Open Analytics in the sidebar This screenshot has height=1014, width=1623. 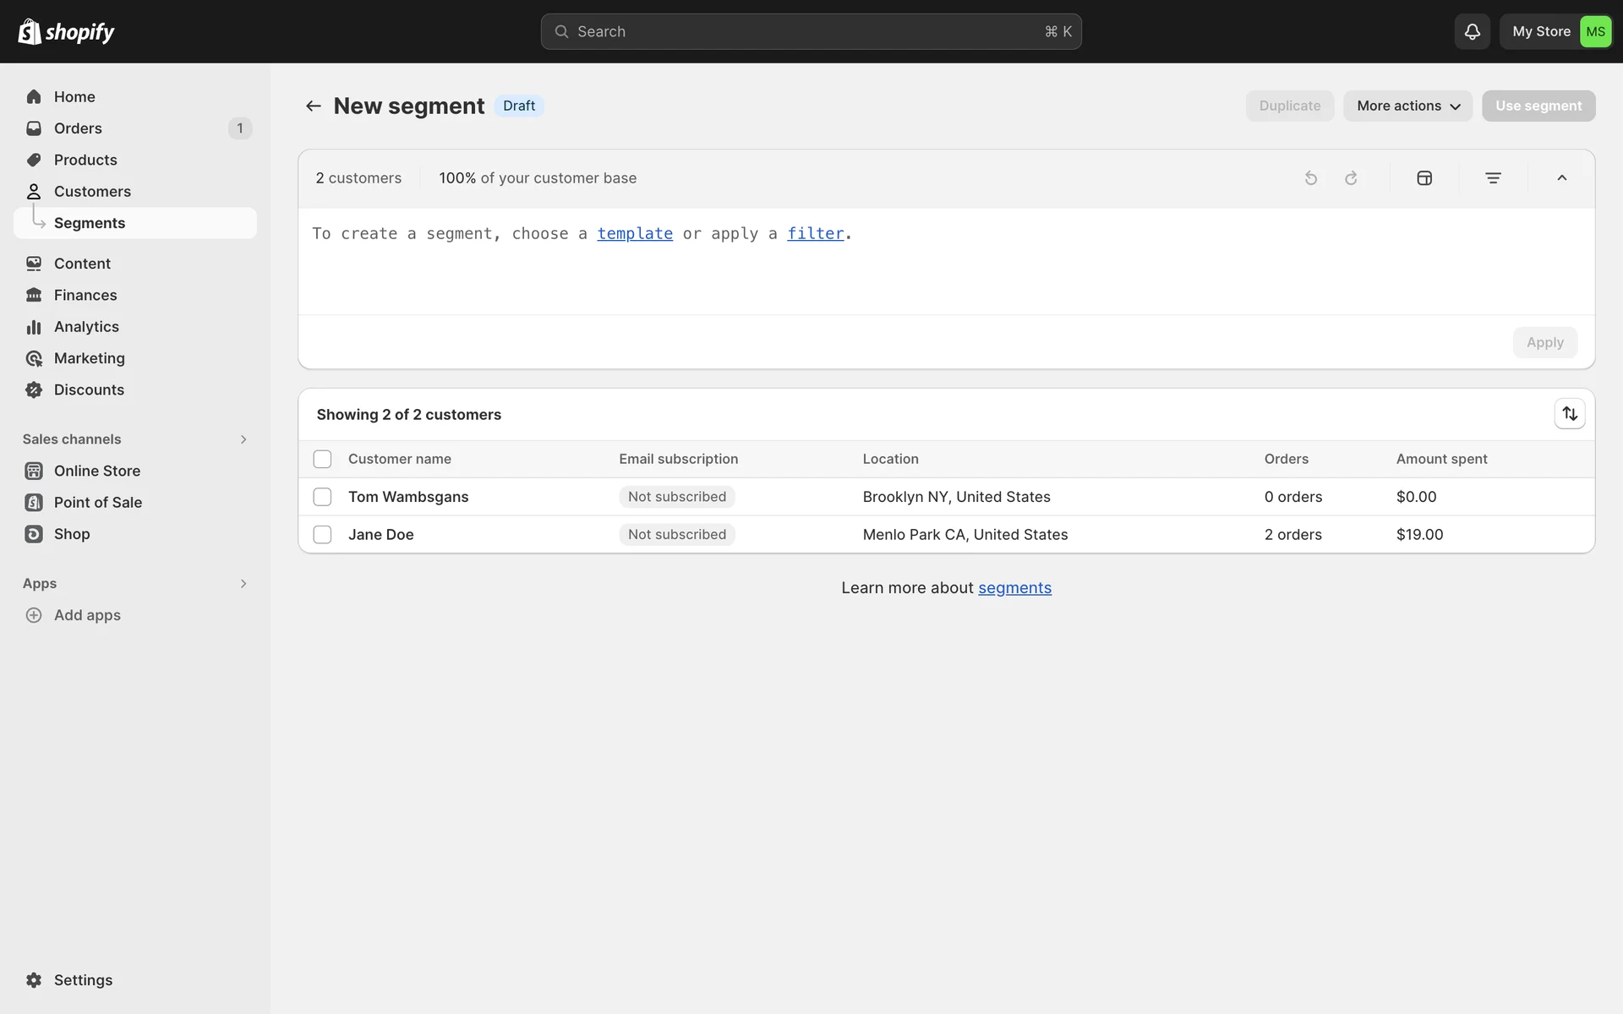pyautogui.click(x=86, y=327)
